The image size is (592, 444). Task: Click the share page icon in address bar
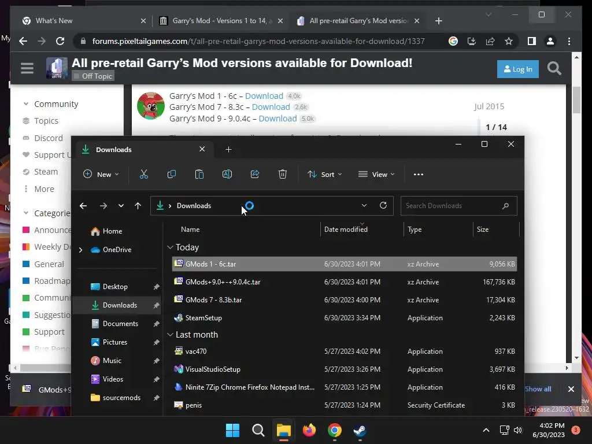pyautogui.click(x=490, y=41)
